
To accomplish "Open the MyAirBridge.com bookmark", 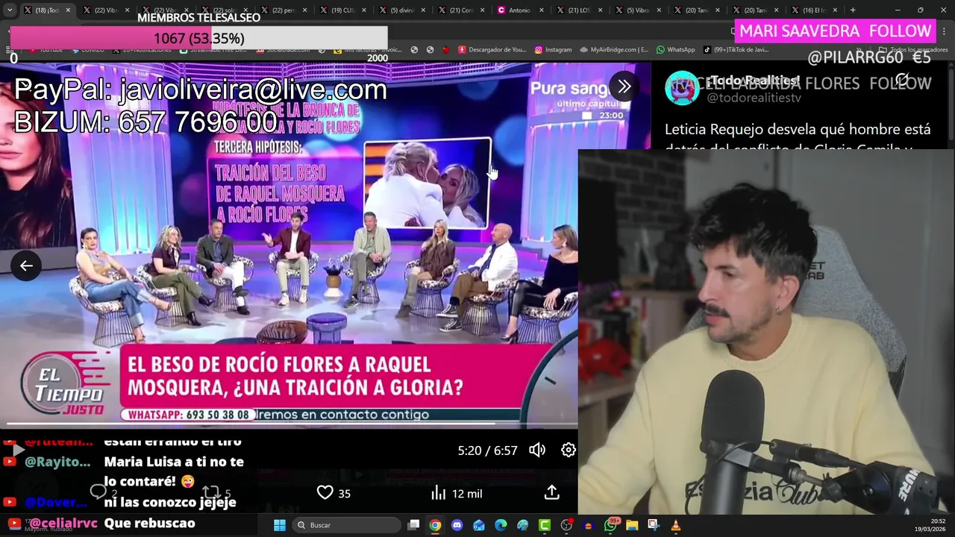I will click(613, 50).
